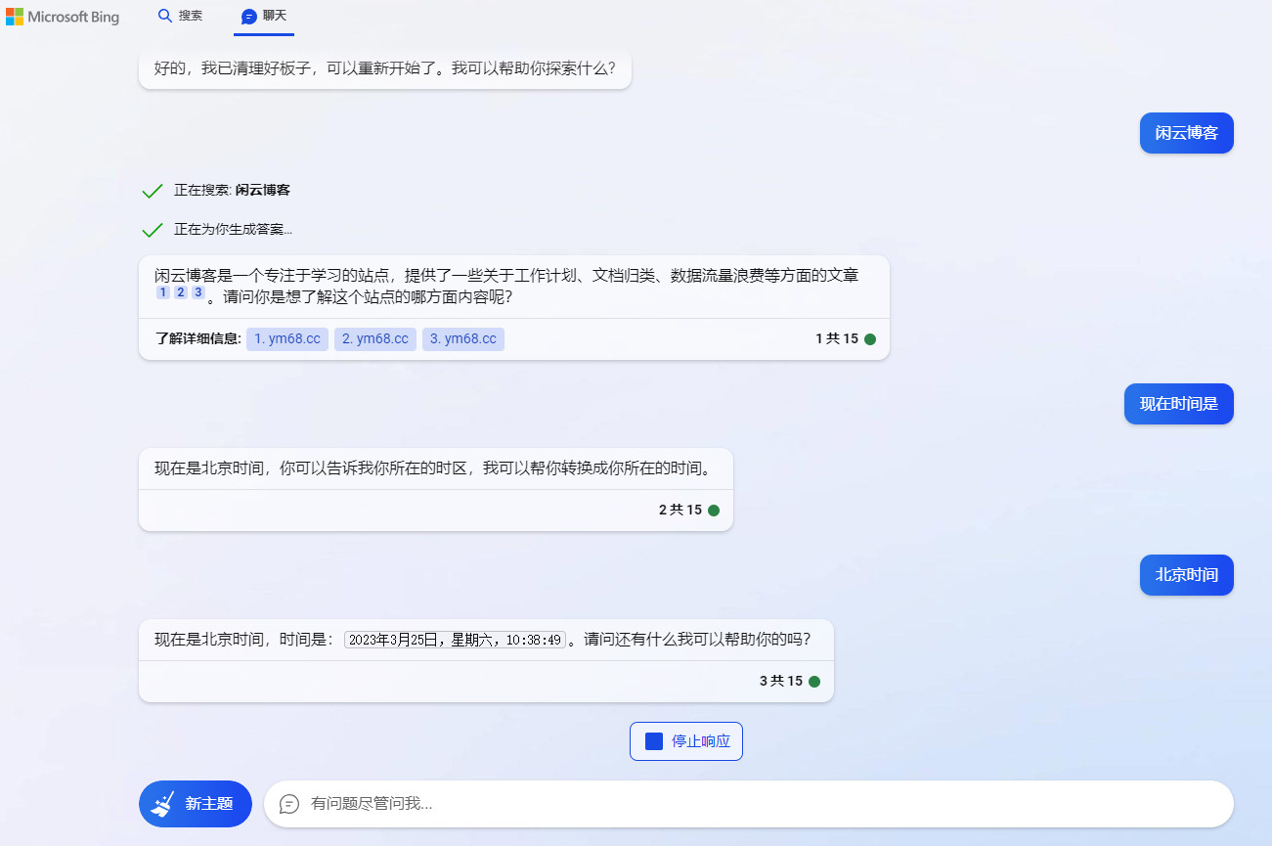Viewport: 1272px width, 846px height.
Task: Click the green dot next to 1 共 15
Action: (x=870, y=339)
